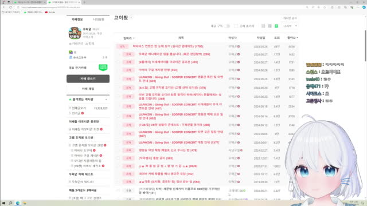The width and height of the screenshot is (367, 206).
Task: Click the 카페 채팅 button
Action: [88, 89]
